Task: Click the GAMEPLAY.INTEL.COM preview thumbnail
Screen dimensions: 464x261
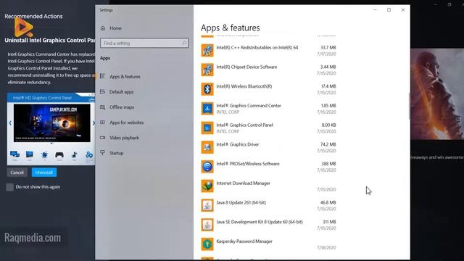Action: pos(51,123)
